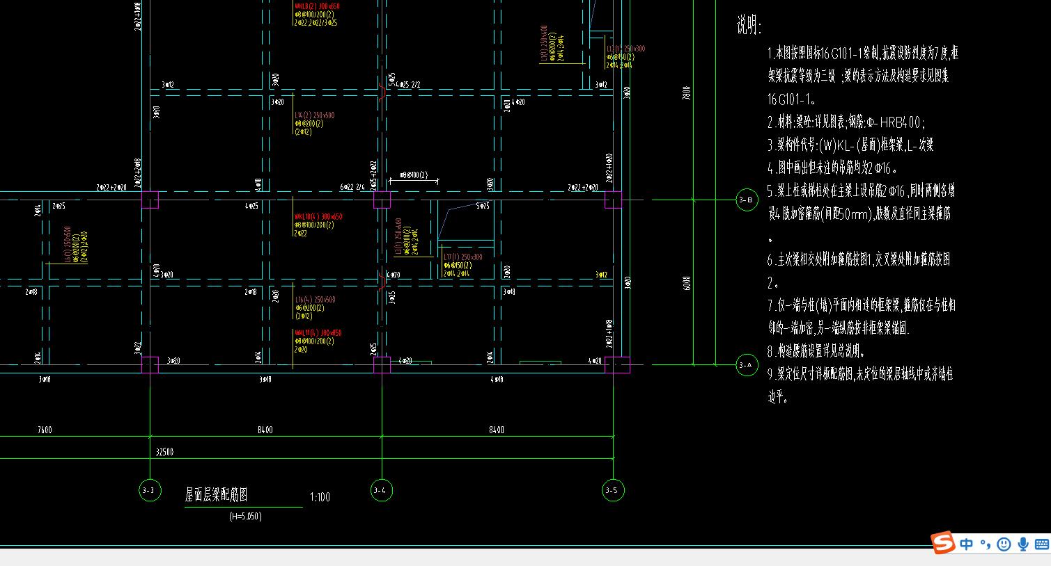Select the stirrup dimension label Φ8@100(2)

(414, 176)
